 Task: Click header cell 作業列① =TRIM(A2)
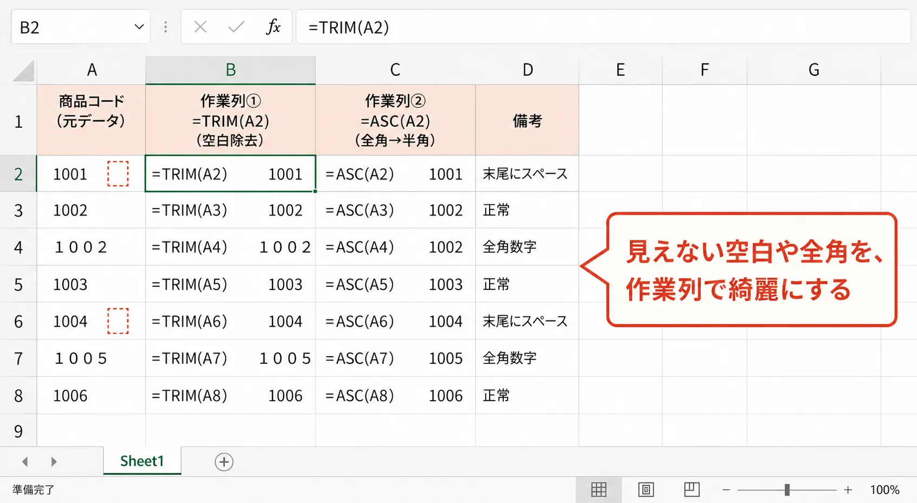click(230, 120)
